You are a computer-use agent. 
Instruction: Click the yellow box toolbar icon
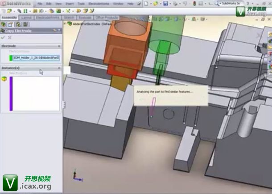pyautogui.click(x=35, y=11)
